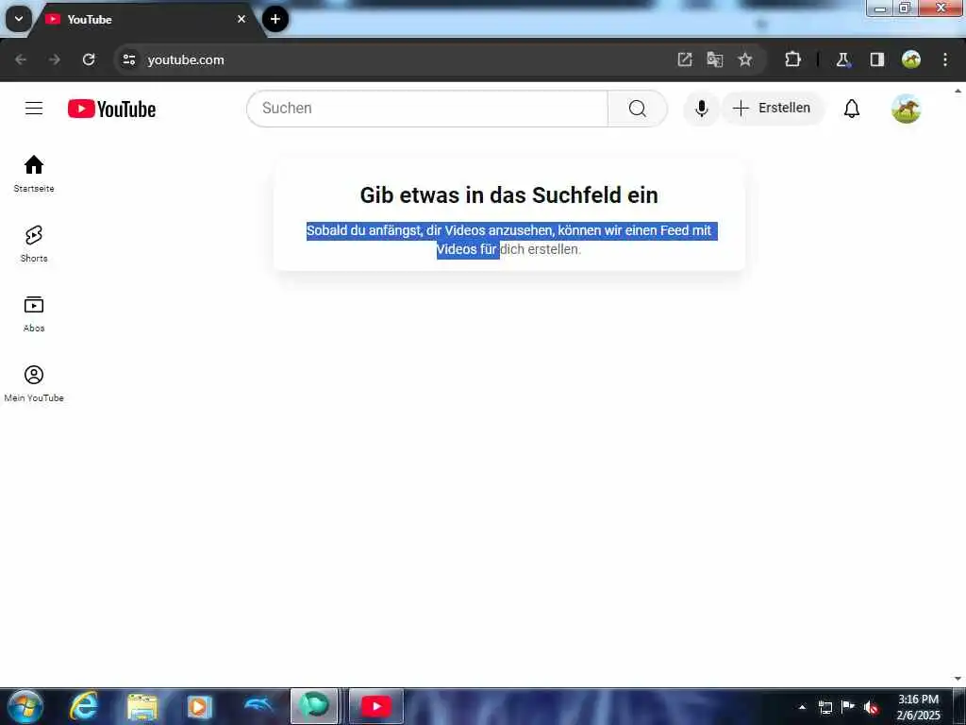Screen dimensions: 966x725
Task: Open Windows Media Player from taskbar
Action: [200, 706]
